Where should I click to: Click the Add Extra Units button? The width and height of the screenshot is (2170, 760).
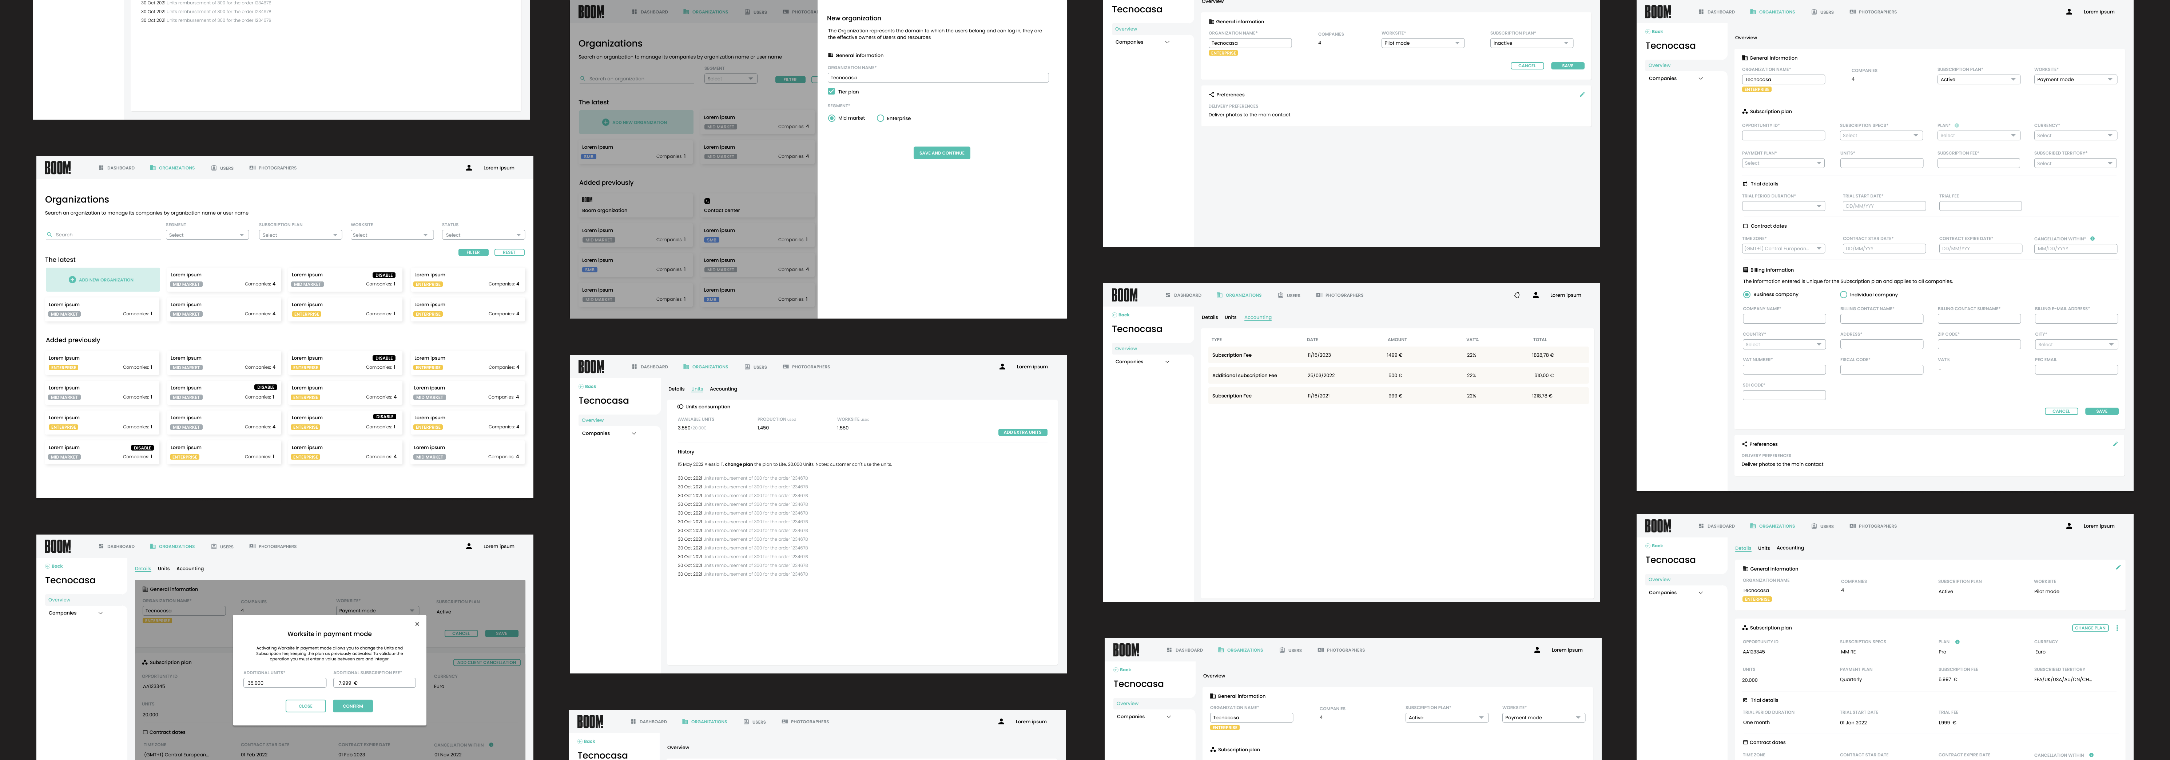coord(1023,433)
